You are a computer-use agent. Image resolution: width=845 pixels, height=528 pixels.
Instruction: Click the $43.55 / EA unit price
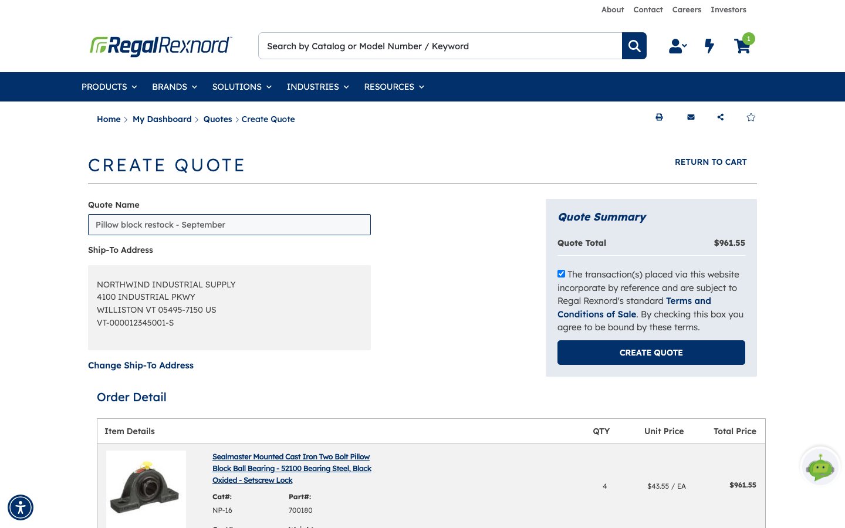pos(667,486)
